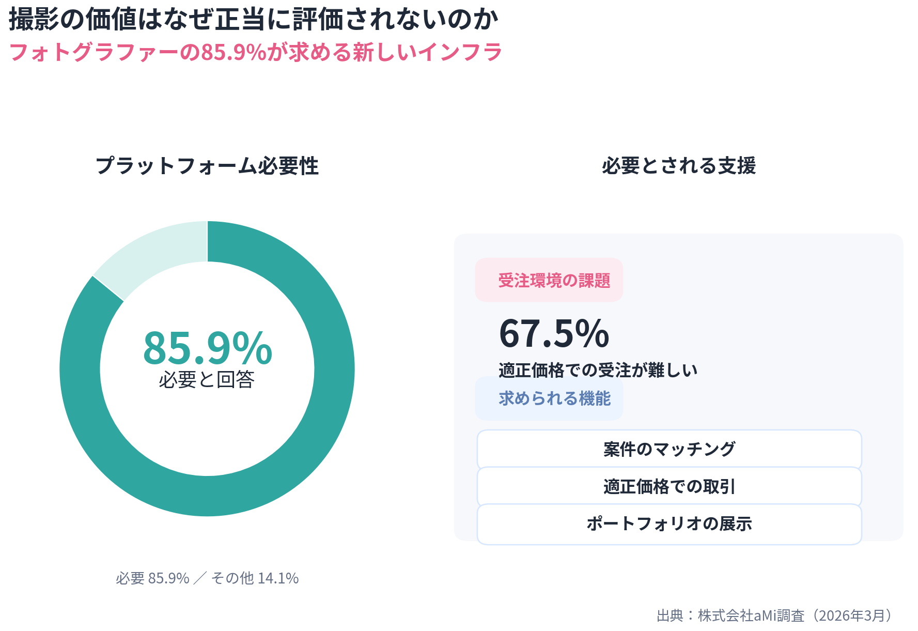
Task: Click the pink subtitle about フォトグラファーの85.9%
Action: click(256, 52)
